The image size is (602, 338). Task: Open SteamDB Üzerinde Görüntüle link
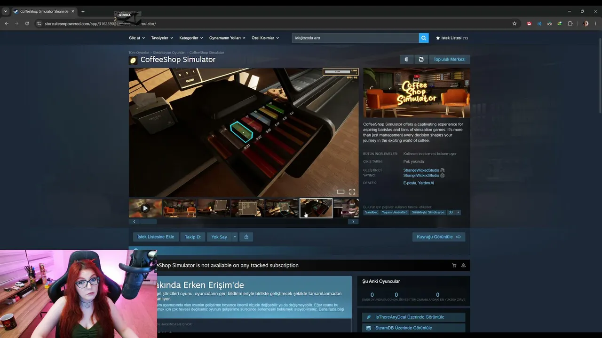(x=413, y=328)
